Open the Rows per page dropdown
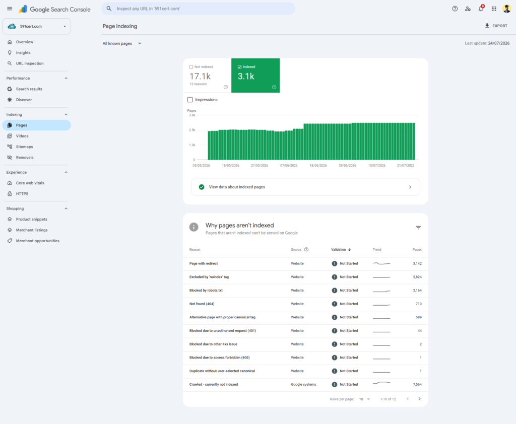The image size is (516, 424). (x=365, y=399)
